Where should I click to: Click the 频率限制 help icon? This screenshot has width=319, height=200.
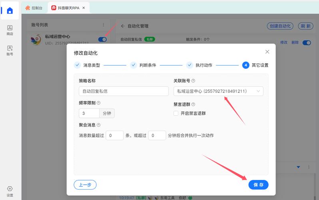coord(98,103)
